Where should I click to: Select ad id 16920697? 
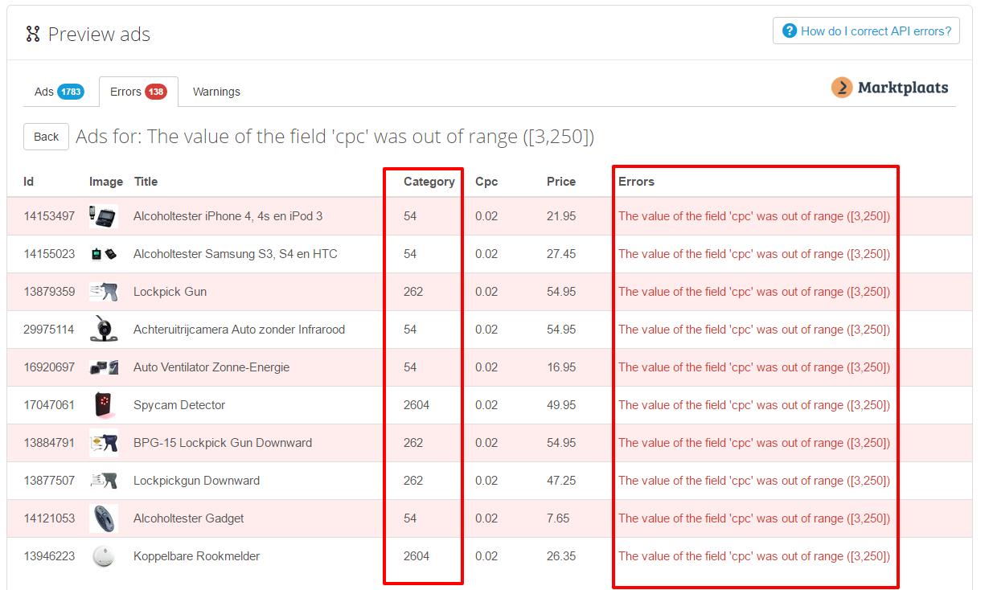[x=49, y=367]
